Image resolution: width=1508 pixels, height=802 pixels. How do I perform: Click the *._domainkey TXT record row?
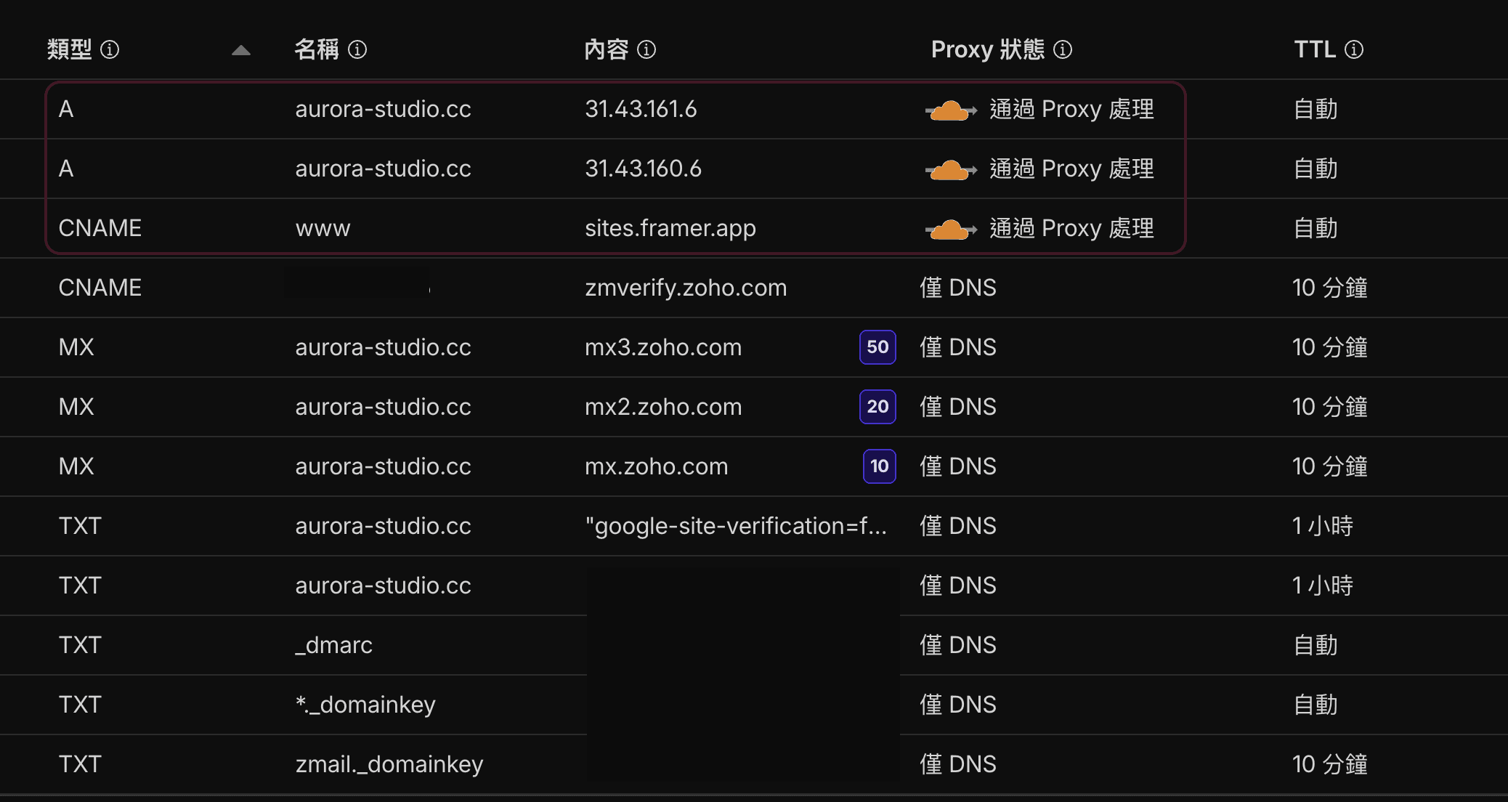click(x=365, y=704)
